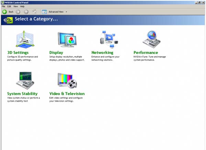Click 'NVIDIA nTune: Tune and manage' text
Screen dimensions: 206x150
[x=150, y=57]
